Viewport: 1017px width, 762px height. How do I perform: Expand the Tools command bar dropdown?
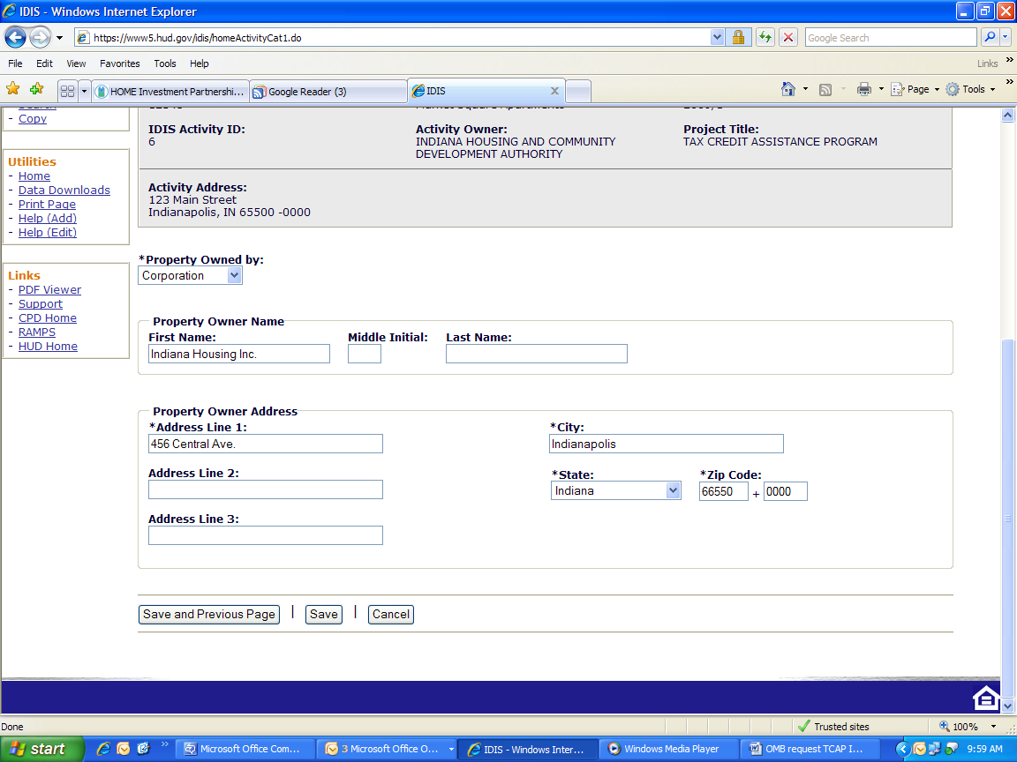tap(992, 89)
